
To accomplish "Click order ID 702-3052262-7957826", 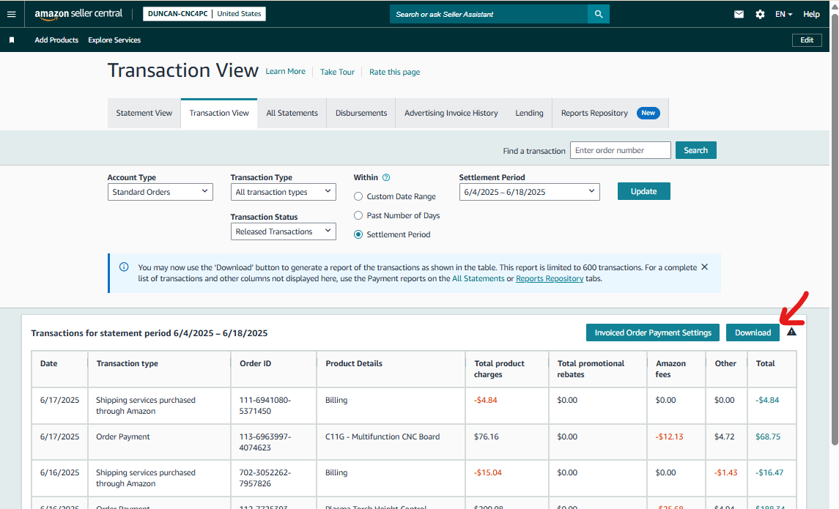I will point(265,478).
